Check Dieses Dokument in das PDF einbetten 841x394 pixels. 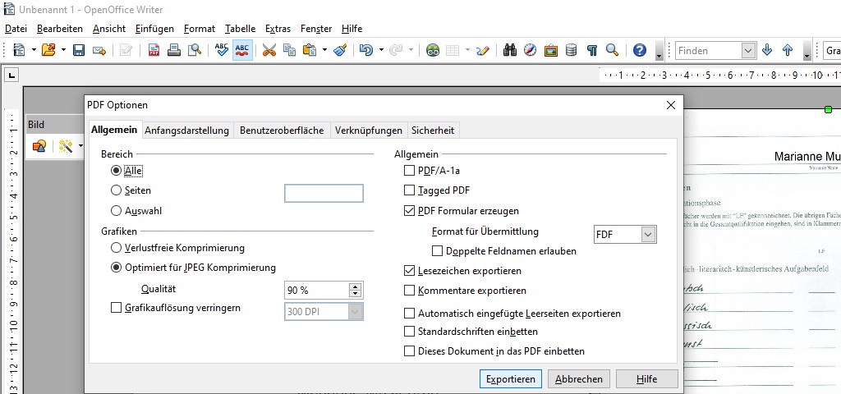pos(409,351)
